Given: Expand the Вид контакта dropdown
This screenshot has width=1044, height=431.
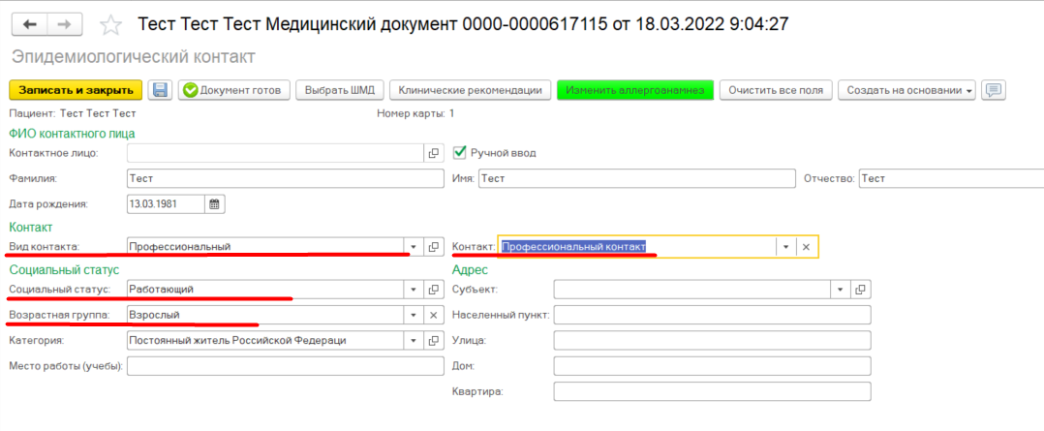Looking at the screenshot, I should click(x=414, y=247).
